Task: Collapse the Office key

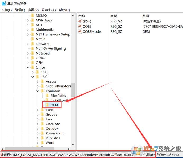Action: tap(28, 67)
